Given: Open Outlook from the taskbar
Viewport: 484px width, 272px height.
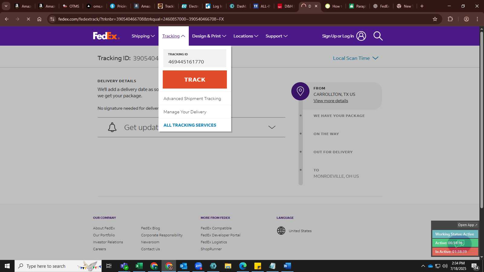Looking at the screenshot, I should coord(184,266).
